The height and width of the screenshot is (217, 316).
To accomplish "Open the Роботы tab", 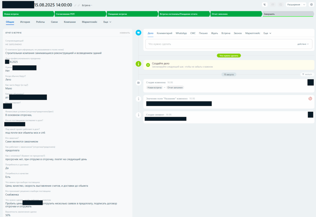I will pos(40,22).
